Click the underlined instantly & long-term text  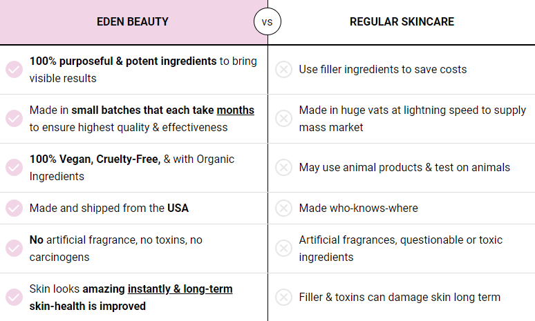point(180,289)
